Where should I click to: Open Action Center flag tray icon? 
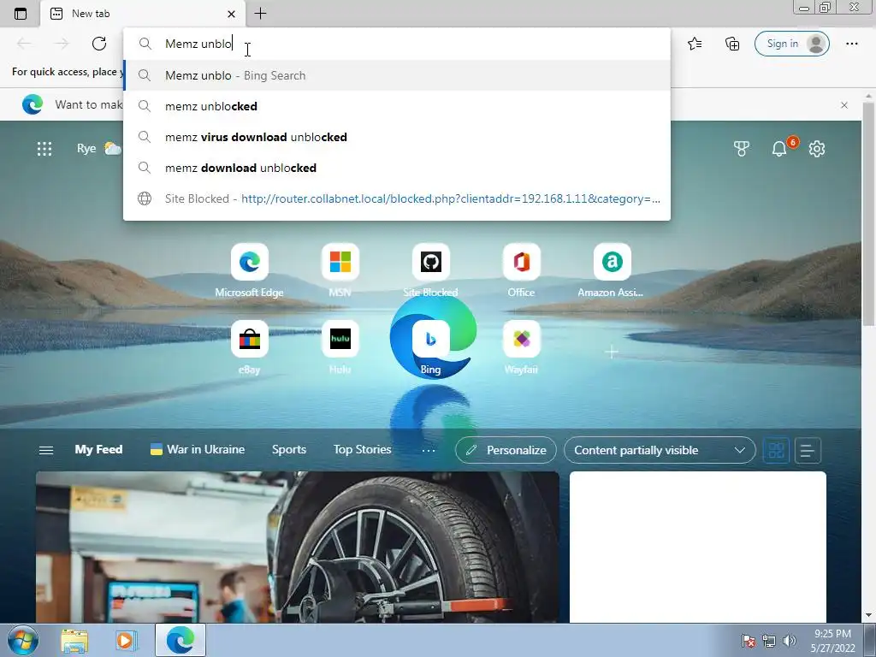point(748,641)
